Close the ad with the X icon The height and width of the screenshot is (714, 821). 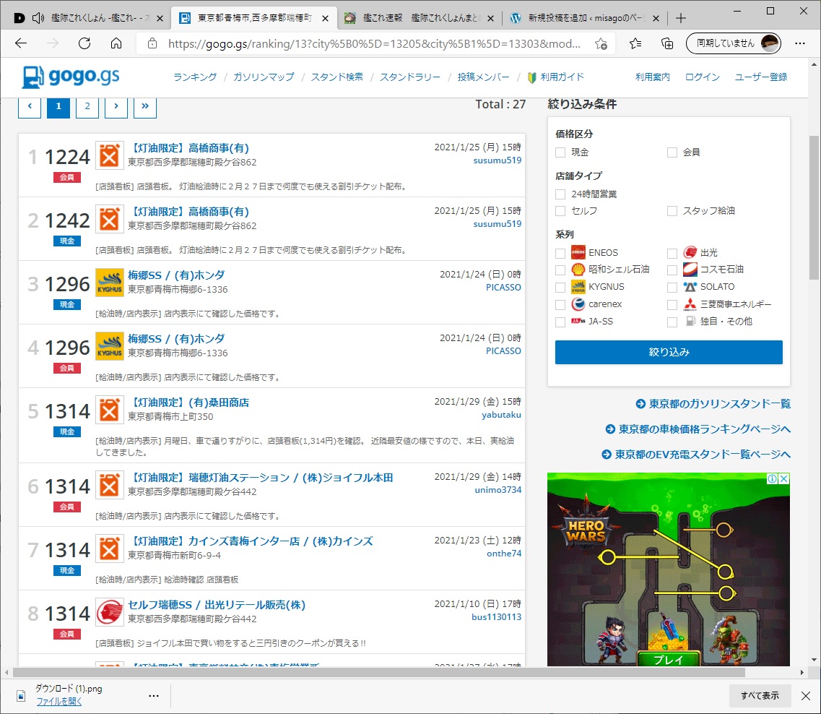click(784, 479)
